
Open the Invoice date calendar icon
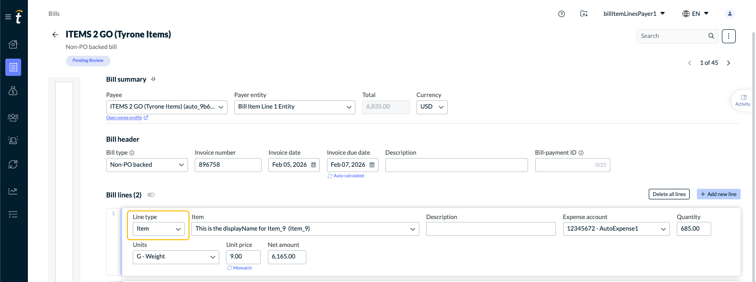[314, 165]
